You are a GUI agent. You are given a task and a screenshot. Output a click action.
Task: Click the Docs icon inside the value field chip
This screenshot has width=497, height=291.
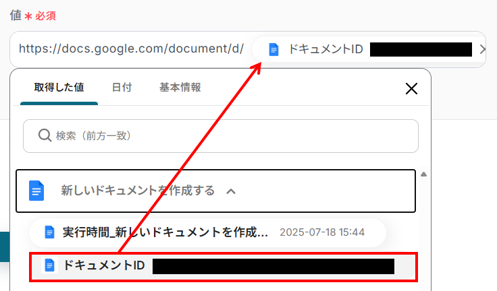(273, 50)
